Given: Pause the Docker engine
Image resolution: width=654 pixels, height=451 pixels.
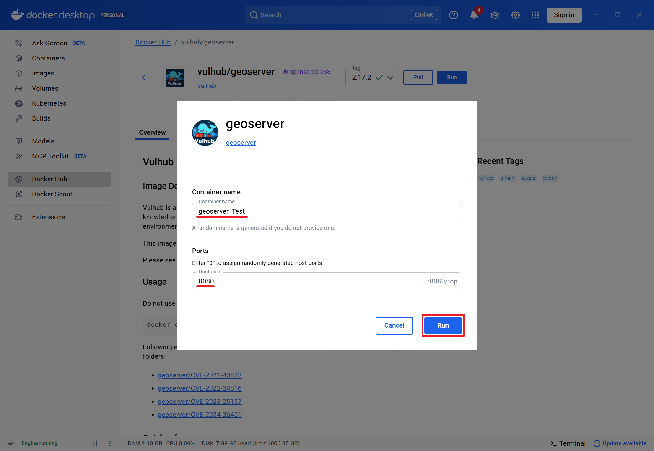Looking at the screenshot, I should click(95, 443).
